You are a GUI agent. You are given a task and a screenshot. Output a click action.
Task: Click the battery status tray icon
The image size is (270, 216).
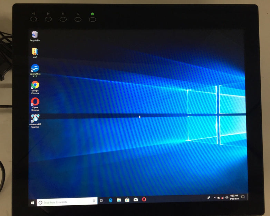pos(219,198)
